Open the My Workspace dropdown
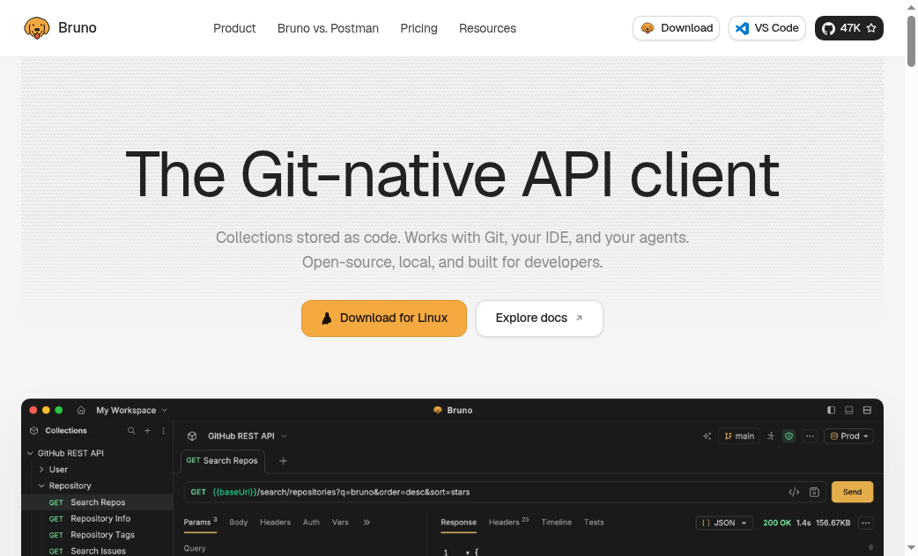 (132, 411)
